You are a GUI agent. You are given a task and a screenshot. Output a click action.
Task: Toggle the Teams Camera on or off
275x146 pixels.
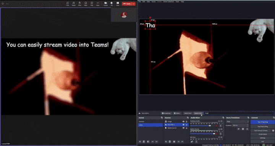pos(105,3)
